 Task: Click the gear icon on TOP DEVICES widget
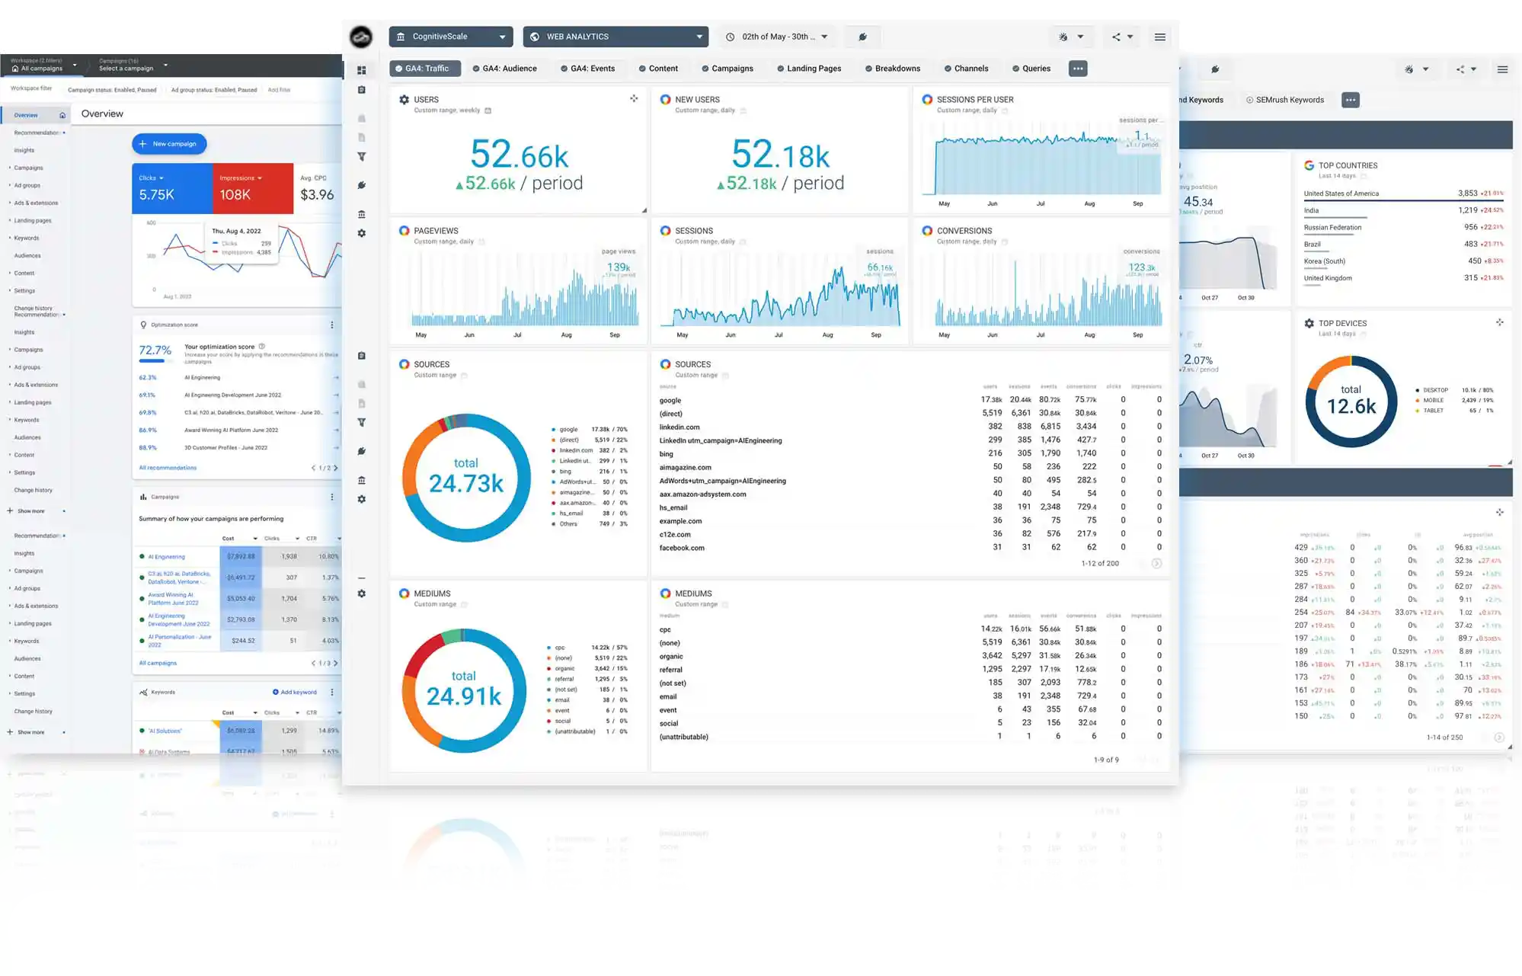tap(1309, 323)
